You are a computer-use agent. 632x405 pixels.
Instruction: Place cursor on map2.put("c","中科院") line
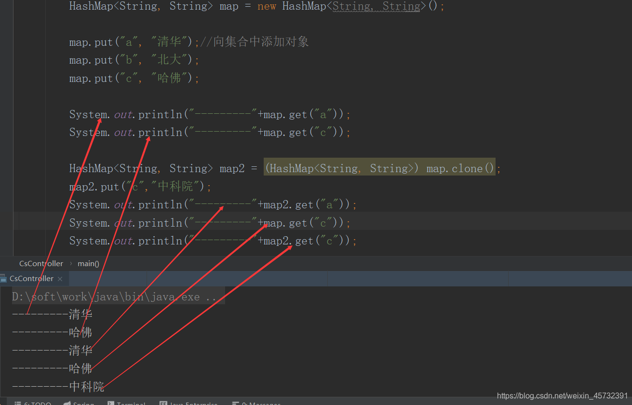pyautogui.click(x=140, y=187)
